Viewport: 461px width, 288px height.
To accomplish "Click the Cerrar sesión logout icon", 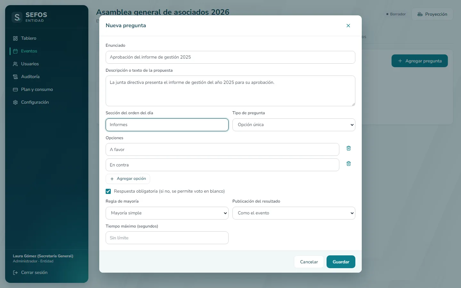I will coord(15,273).
